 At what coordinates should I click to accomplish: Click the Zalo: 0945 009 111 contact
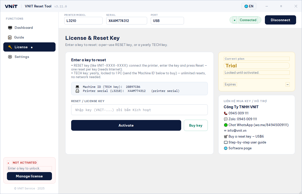click(x=243, y=119)
